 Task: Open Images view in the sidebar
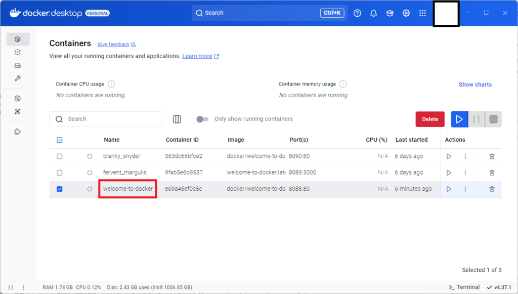(18, 52)
